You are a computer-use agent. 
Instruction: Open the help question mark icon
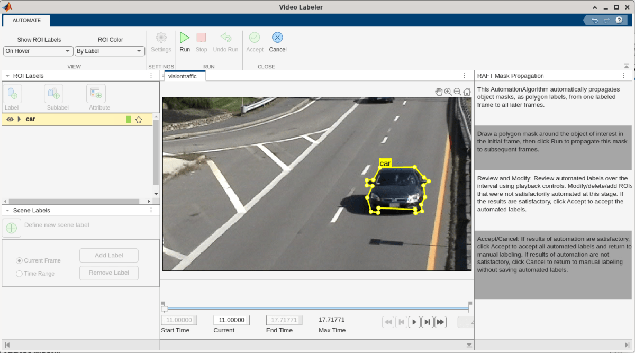click(x=619, y=20)
